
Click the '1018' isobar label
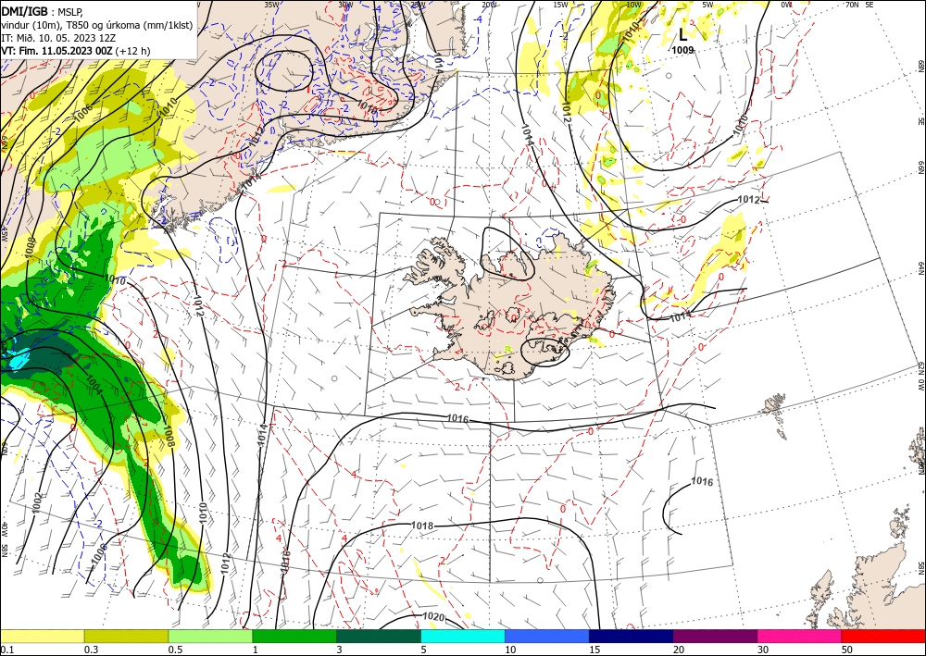[422, 526]
